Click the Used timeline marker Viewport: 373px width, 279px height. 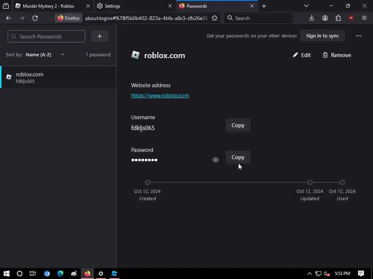tap(342, 182)
